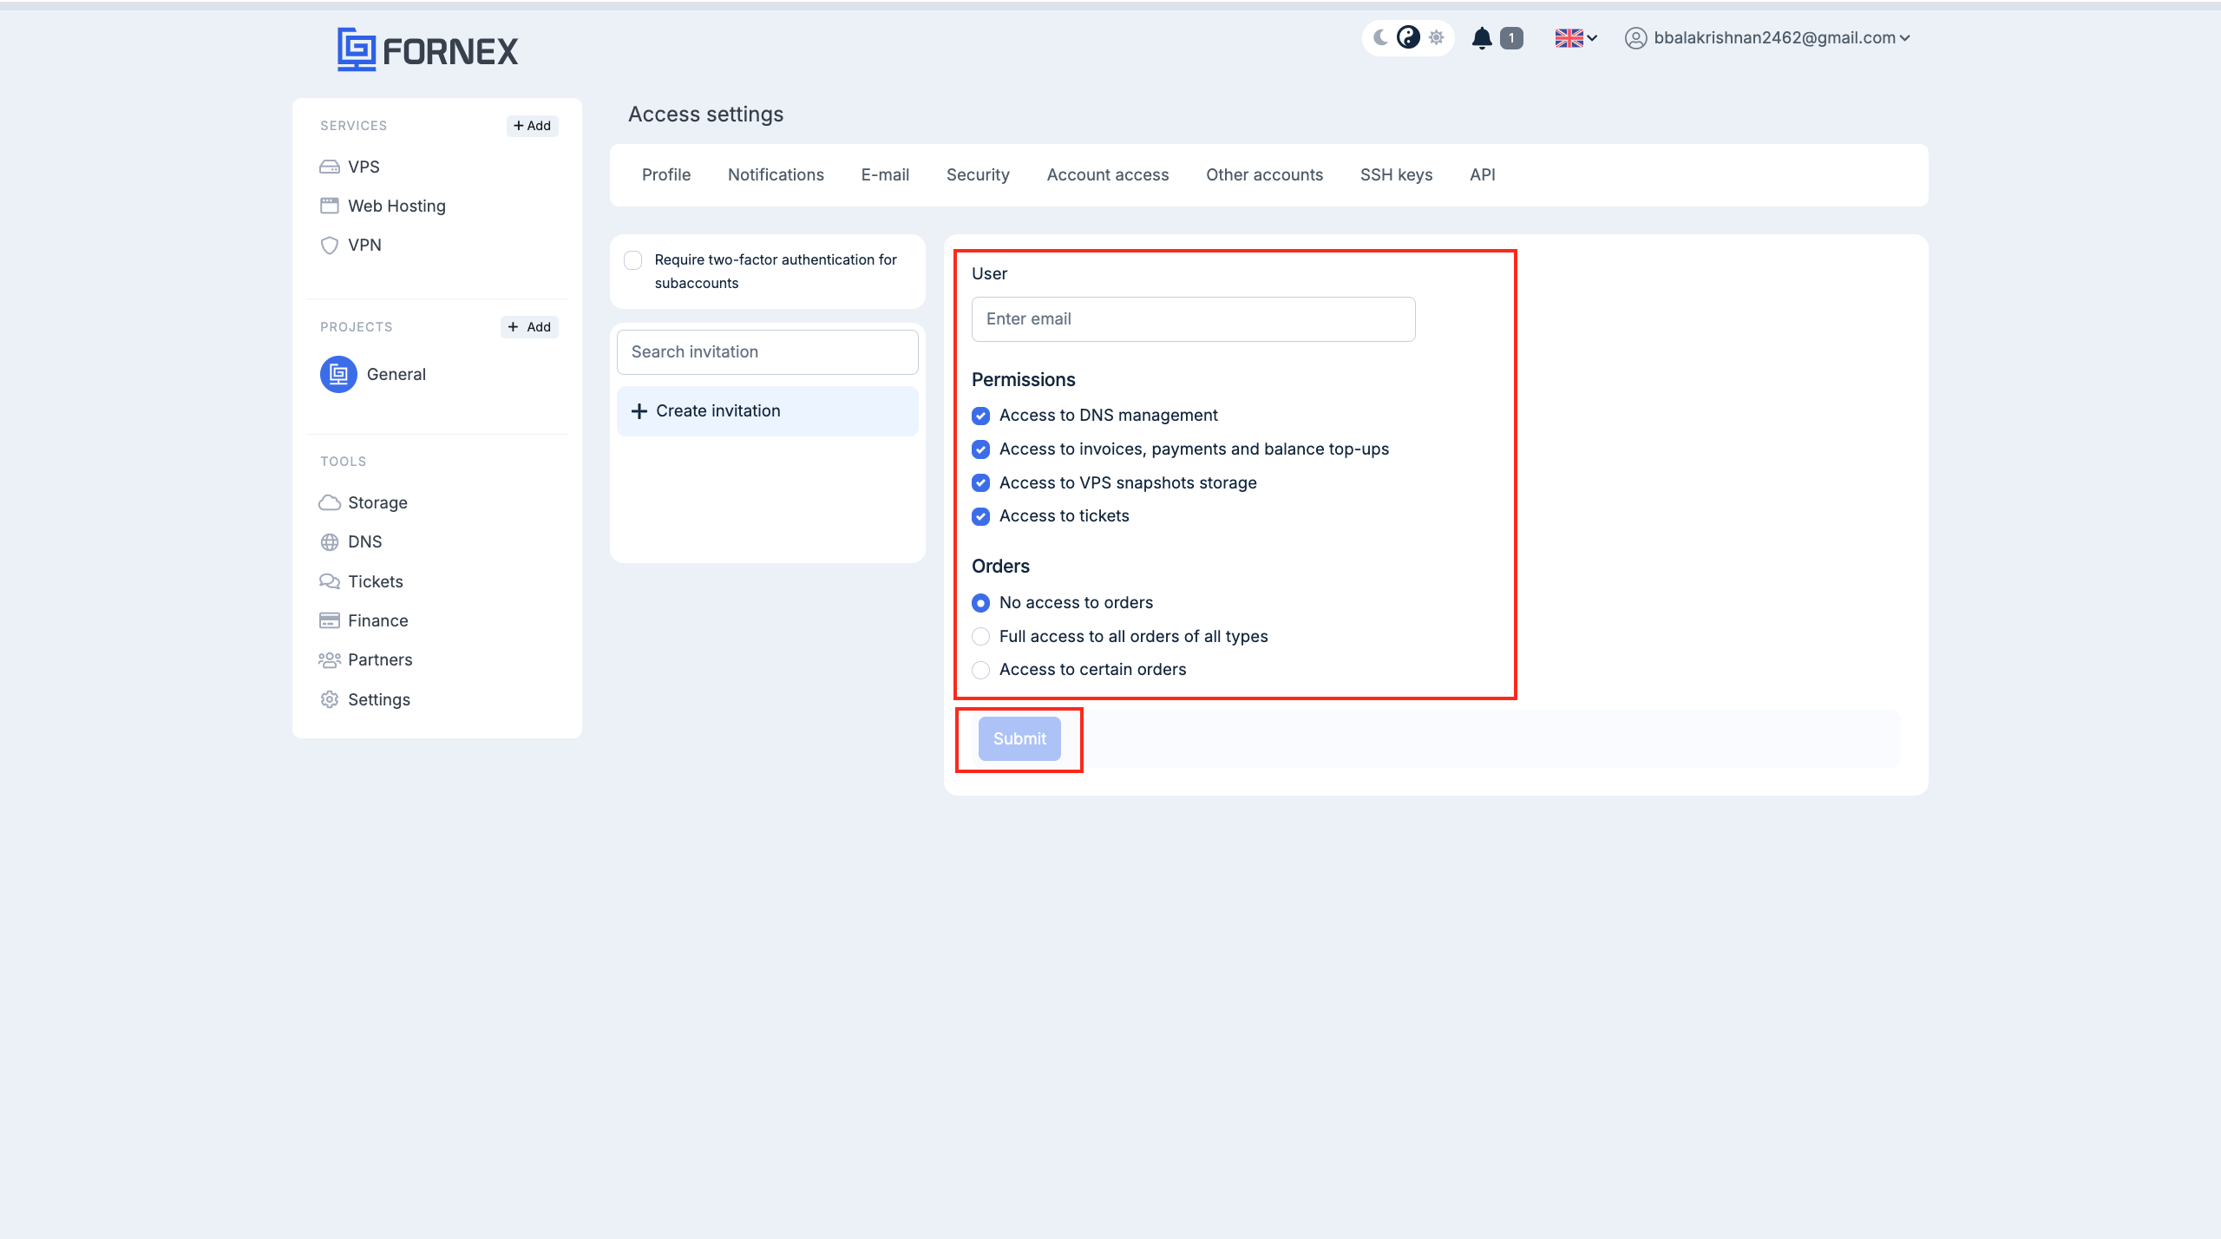The width and height of the screenshot is (2221, 1239).
Task: Click Submit to save invitation
Action: tap(1019, 738)
